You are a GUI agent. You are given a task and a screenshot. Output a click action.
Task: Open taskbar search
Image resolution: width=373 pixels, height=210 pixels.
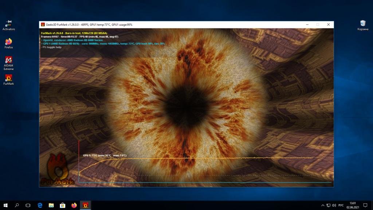[17, 205]
